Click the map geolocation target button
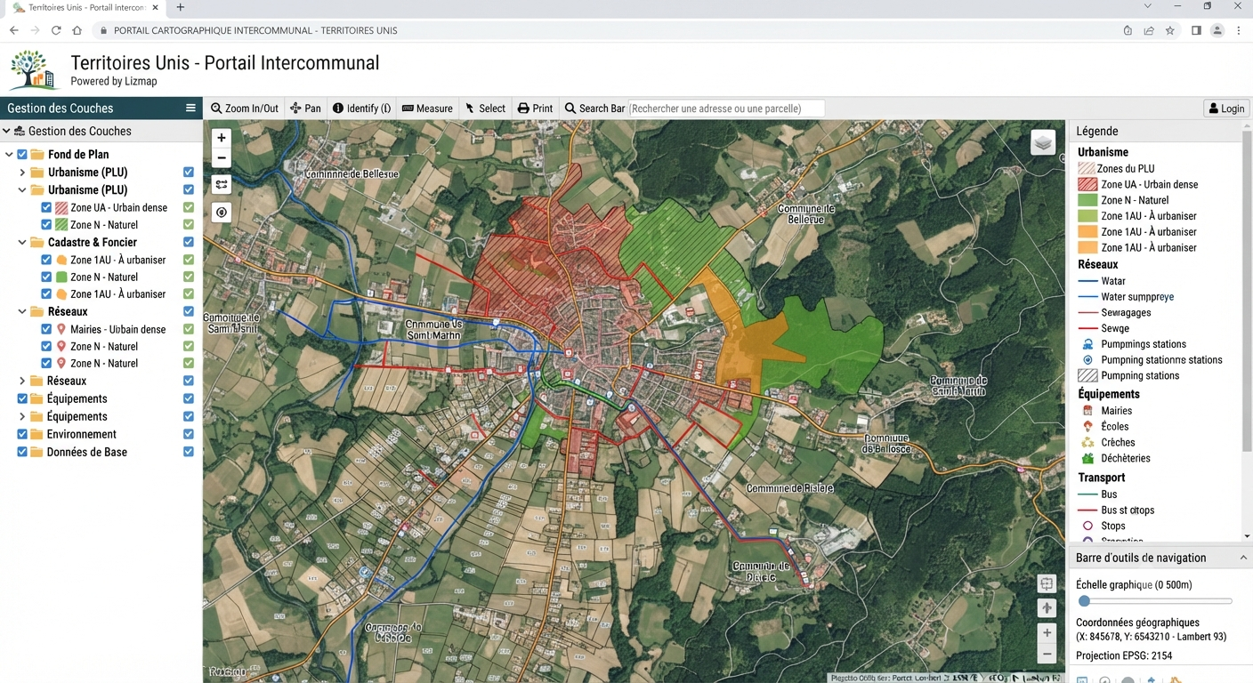Screen dimensions: 1253x683 (x=222, y=213)
